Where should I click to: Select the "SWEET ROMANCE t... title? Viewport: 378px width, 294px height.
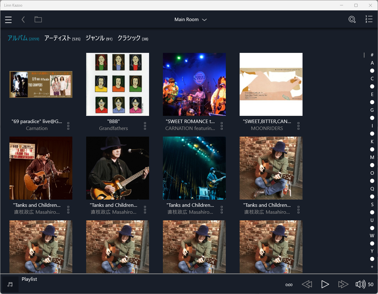tap(190, 121)
